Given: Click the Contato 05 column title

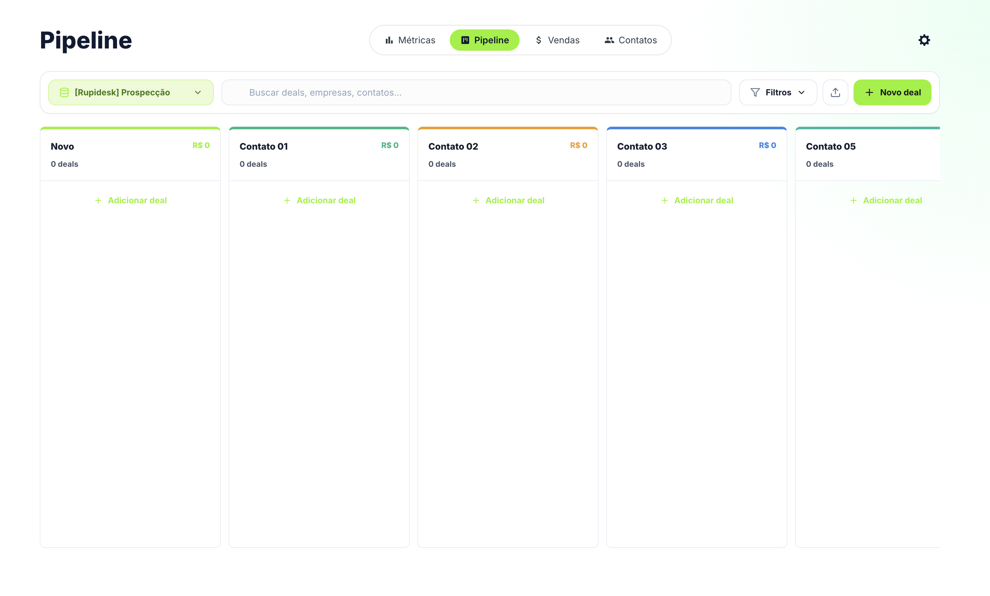Looking at the screenshot, I should click(x=831, y=147).
